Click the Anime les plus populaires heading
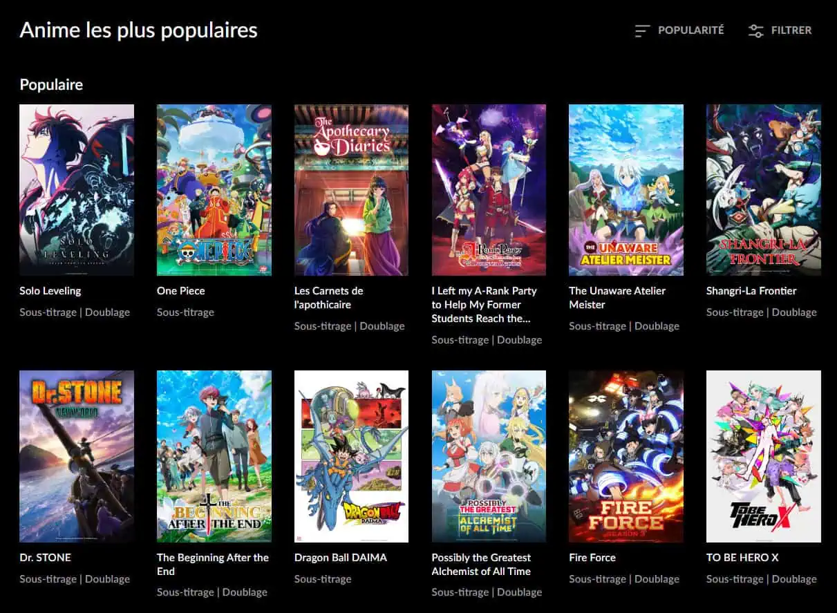The height and width of the screenshot is (613, 837). click(x=138, y=30)
